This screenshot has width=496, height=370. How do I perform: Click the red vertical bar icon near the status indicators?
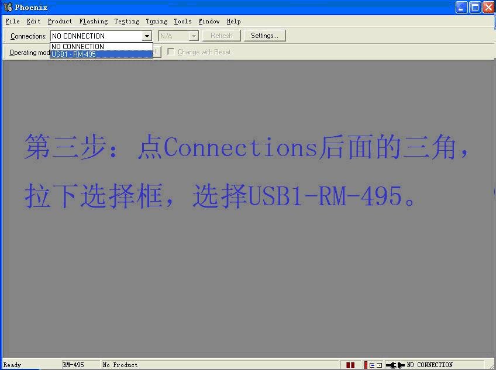367,365
